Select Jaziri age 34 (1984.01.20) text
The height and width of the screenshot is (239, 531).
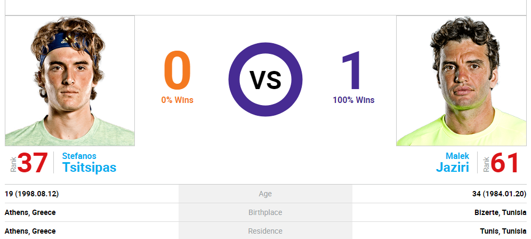[x=499, y=194]
